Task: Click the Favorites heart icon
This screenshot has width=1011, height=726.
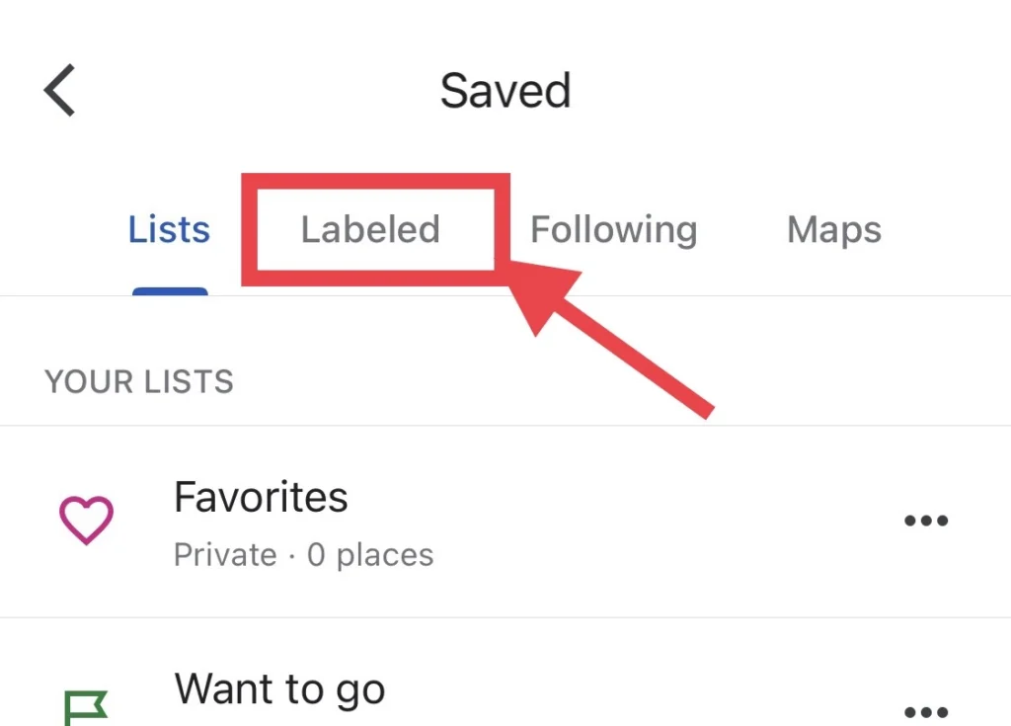Action: click(x=87, y=521)
